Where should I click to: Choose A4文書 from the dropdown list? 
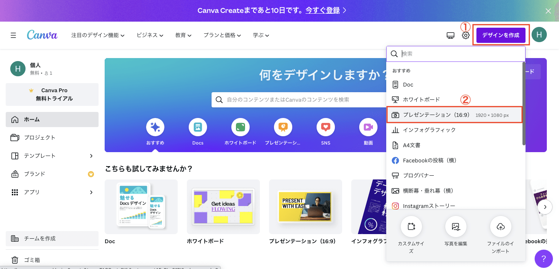coord(455,145)
